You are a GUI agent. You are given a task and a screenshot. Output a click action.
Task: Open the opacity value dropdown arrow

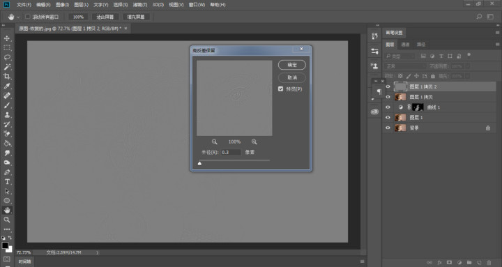(467, 66)
